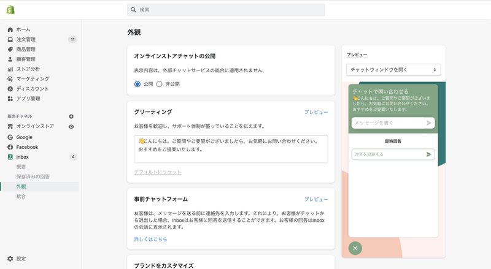This screenshot has height=269, width=491.
Task: Click the Google channel icon
Action: 10,137
